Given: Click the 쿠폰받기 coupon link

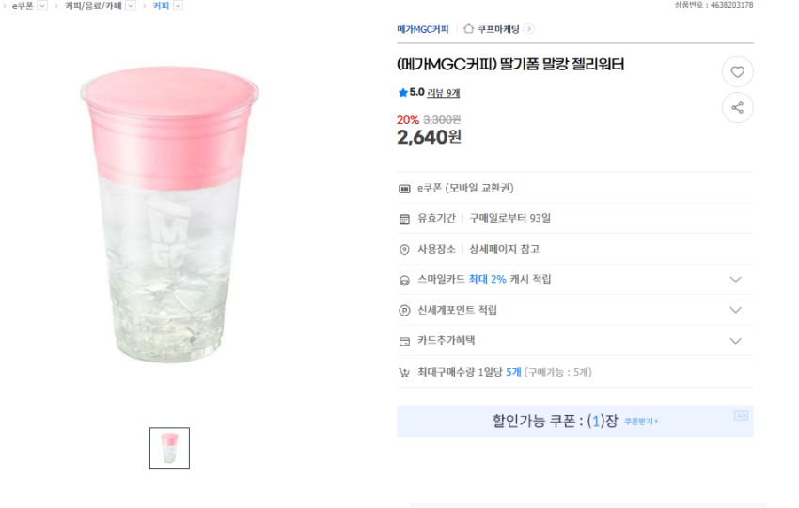Looking at the screenshot, I should (641, 422).
